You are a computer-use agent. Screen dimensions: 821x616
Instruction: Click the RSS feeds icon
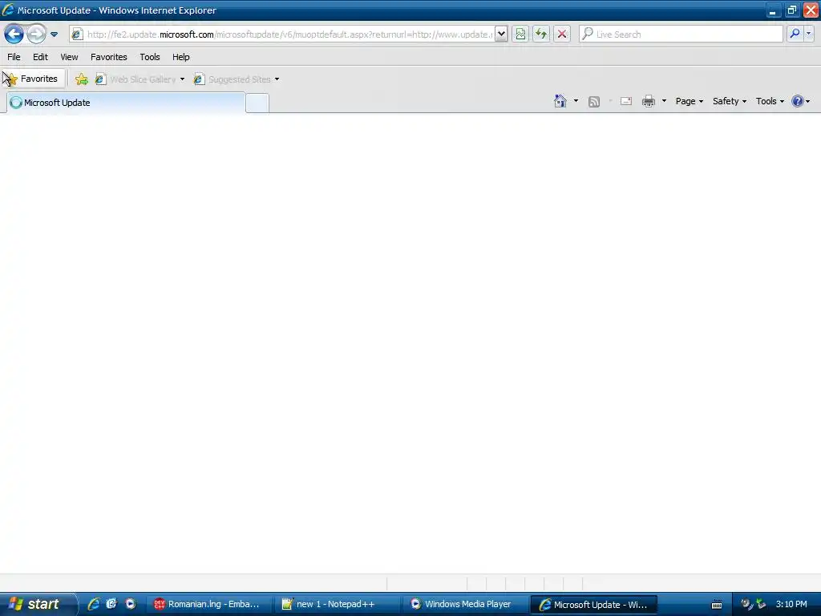(594, 102)
